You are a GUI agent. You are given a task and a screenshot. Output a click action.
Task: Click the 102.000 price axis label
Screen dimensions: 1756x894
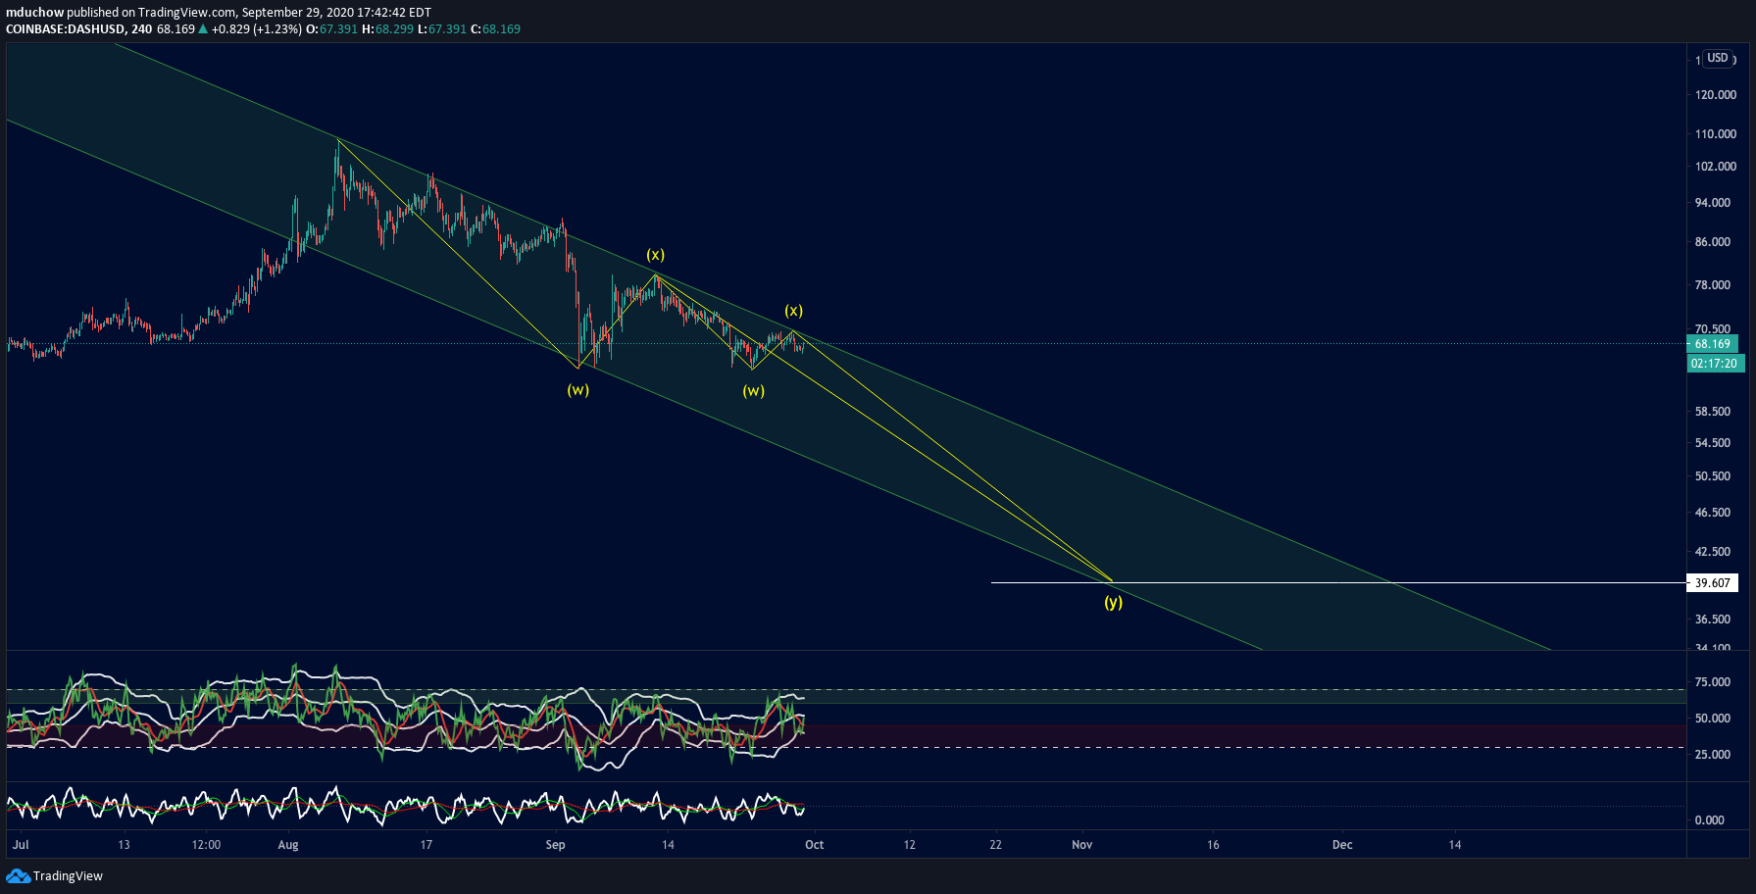click(1716, 167)
